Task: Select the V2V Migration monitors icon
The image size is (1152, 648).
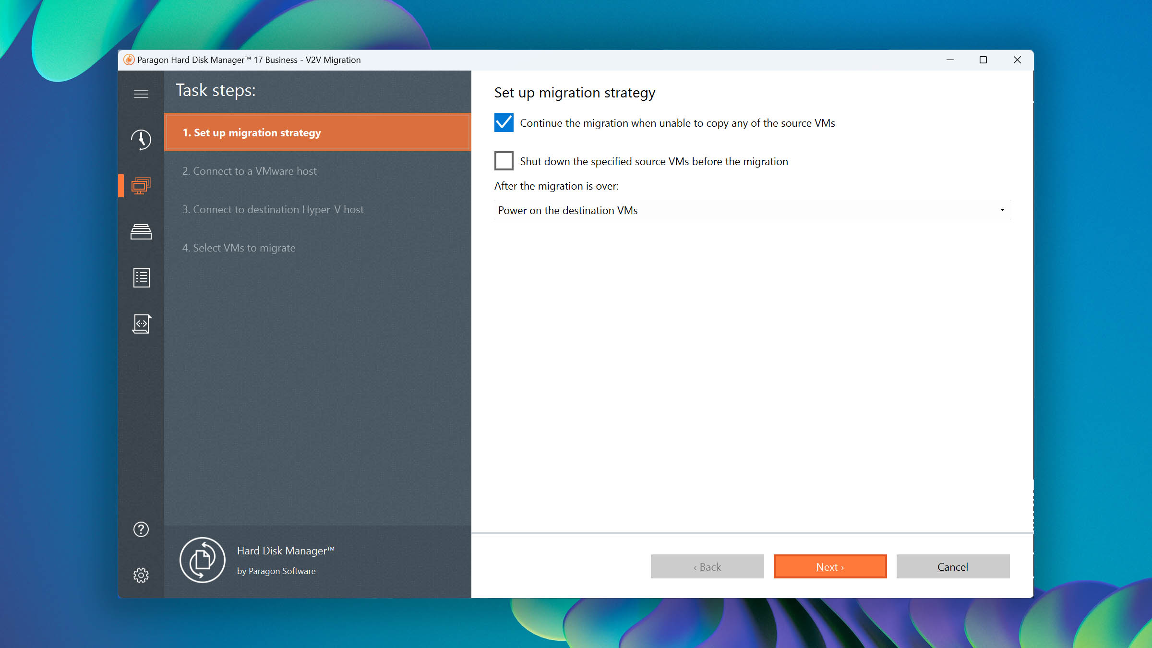Action: click(141, 186)
